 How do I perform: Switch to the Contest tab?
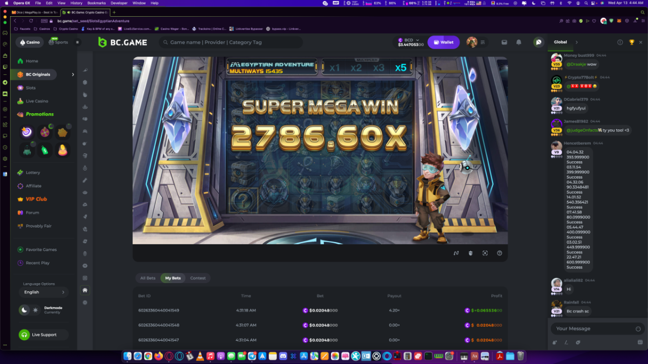click(x=198, y=278)
